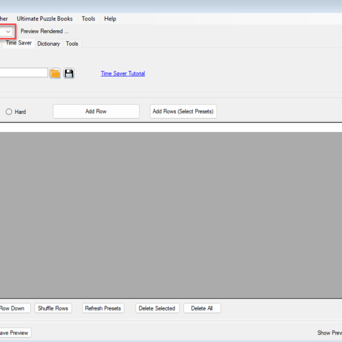
Task: Click the open folder icon
Action: [x=55, y=74]
